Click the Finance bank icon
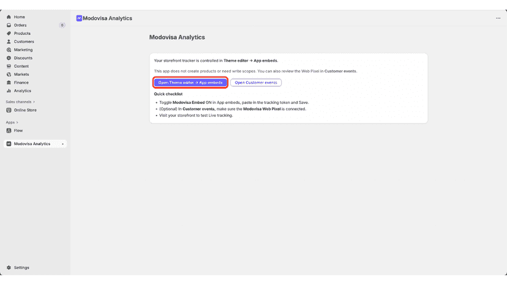 9,83
